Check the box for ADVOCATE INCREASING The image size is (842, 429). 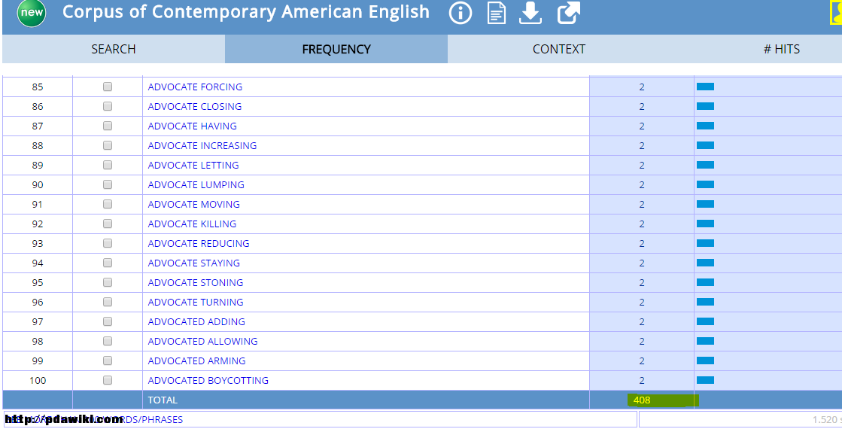pyautogui.click(x=108, y=145)
